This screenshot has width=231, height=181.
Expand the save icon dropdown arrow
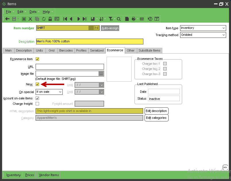[x=18, y=19]
